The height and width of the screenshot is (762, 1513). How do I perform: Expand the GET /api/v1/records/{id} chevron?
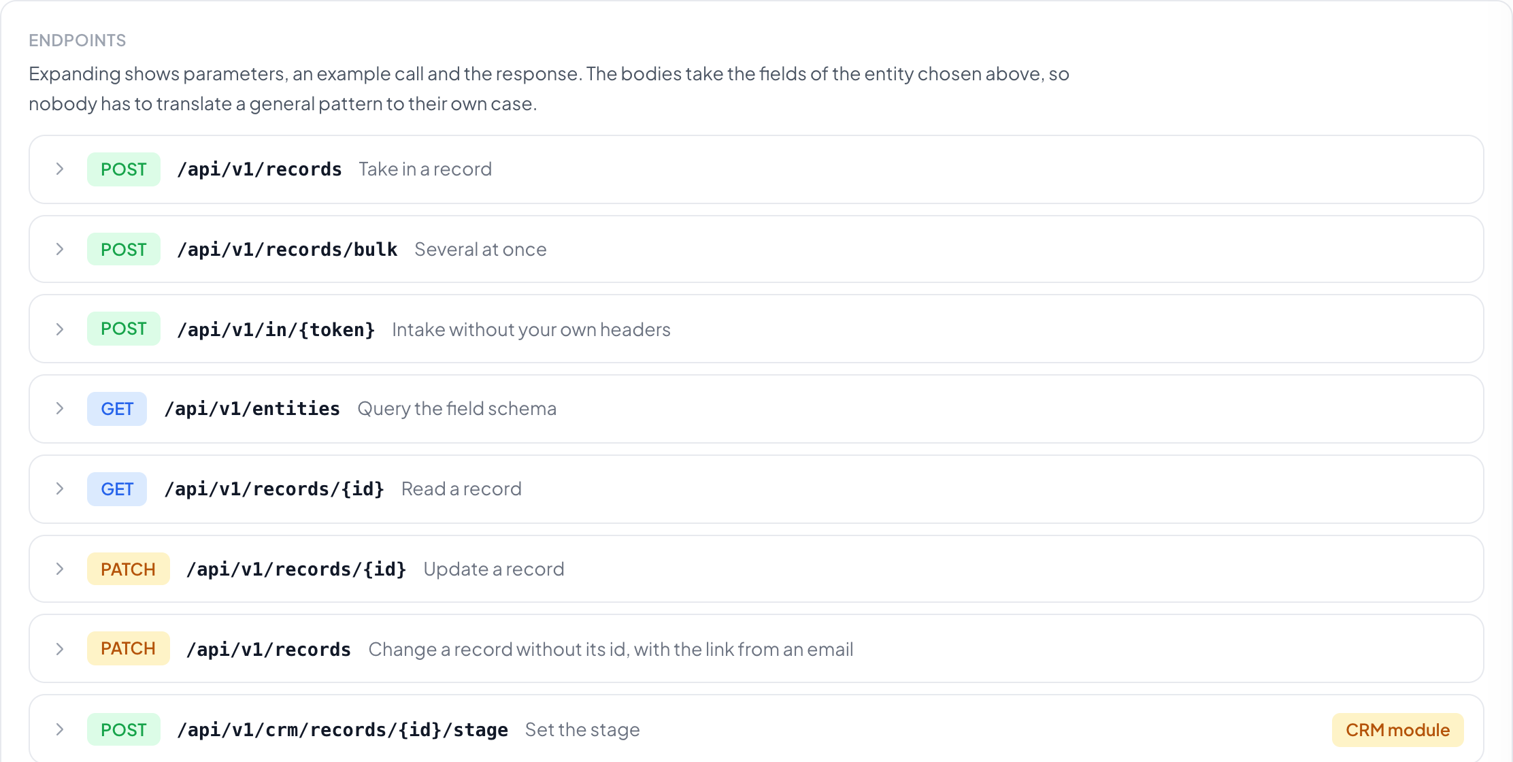[x=60, y=488]
